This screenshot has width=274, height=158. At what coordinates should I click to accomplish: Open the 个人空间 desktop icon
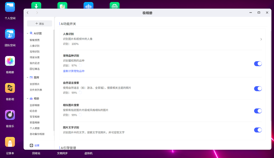coord(10,7)
